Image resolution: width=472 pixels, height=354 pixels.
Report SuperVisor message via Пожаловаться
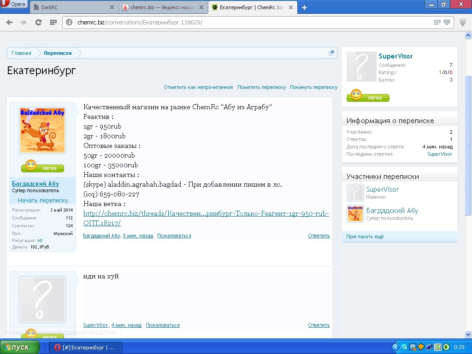(x=163, y=325)
